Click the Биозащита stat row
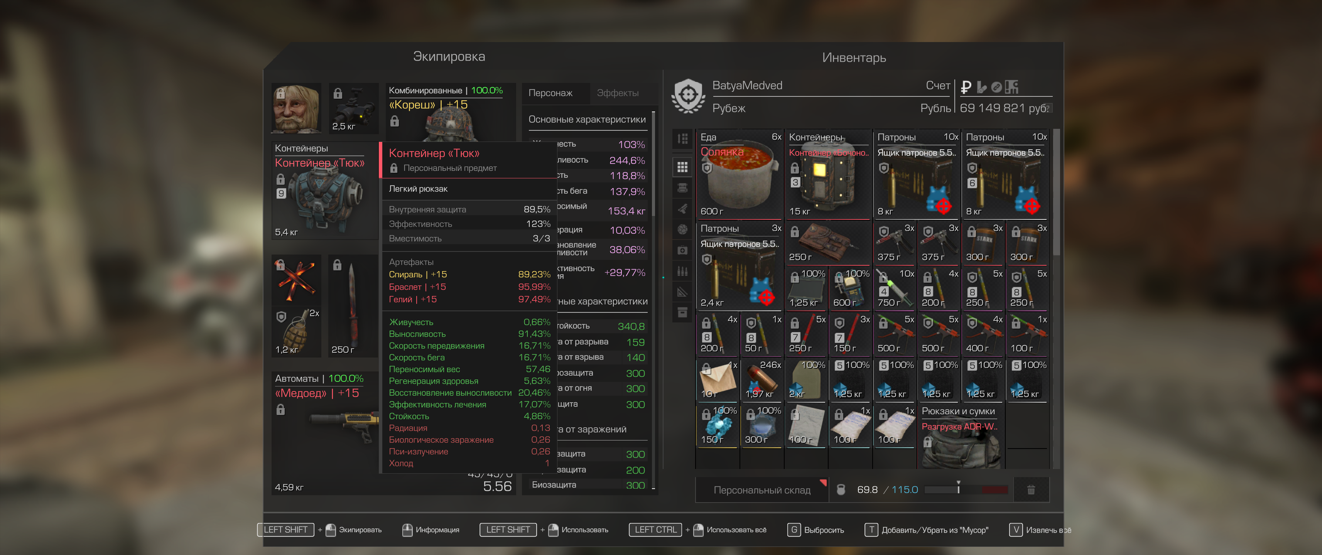The width and height of the screenshot is (1322, 555). tap(588, 485)
